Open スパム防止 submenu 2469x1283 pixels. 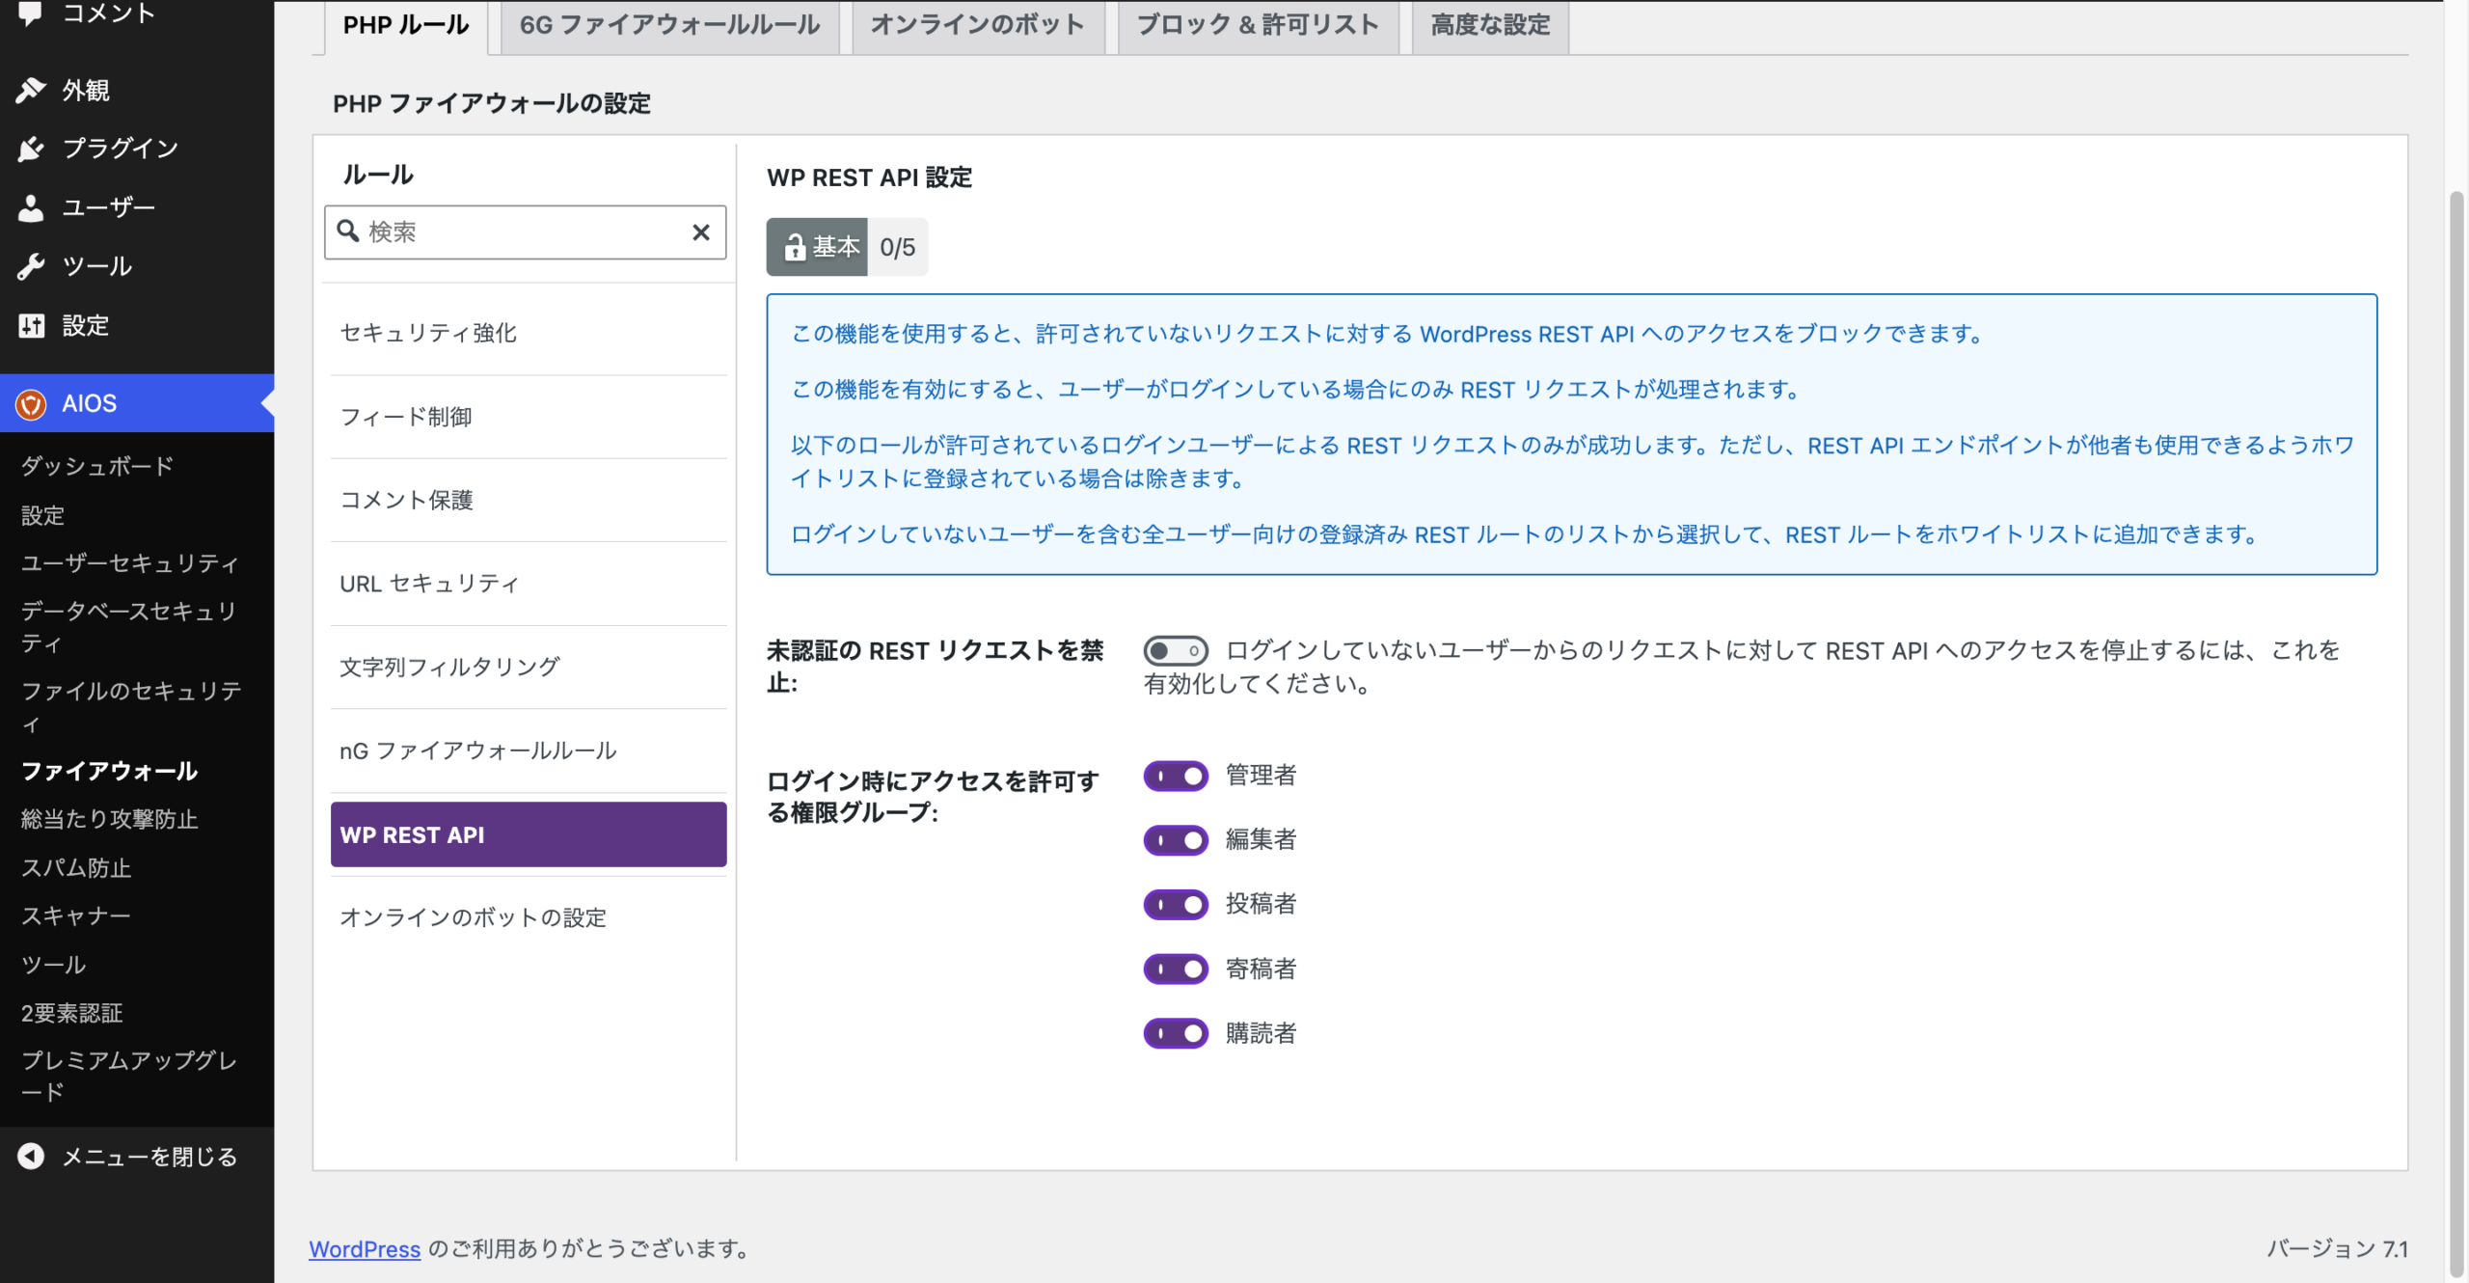pyautogui.click(x=76, y=868)
